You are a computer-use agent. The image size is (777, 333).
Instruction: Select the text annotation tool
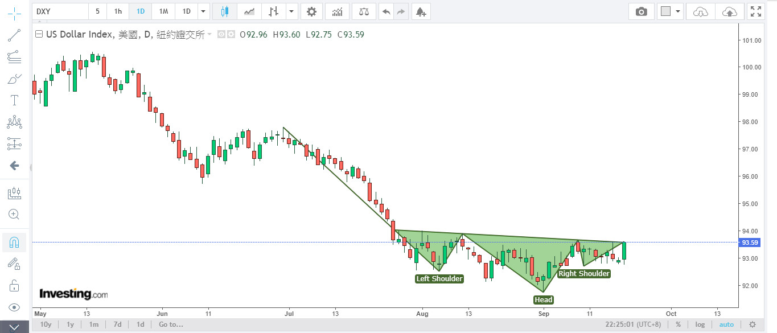tap(14, 100)
